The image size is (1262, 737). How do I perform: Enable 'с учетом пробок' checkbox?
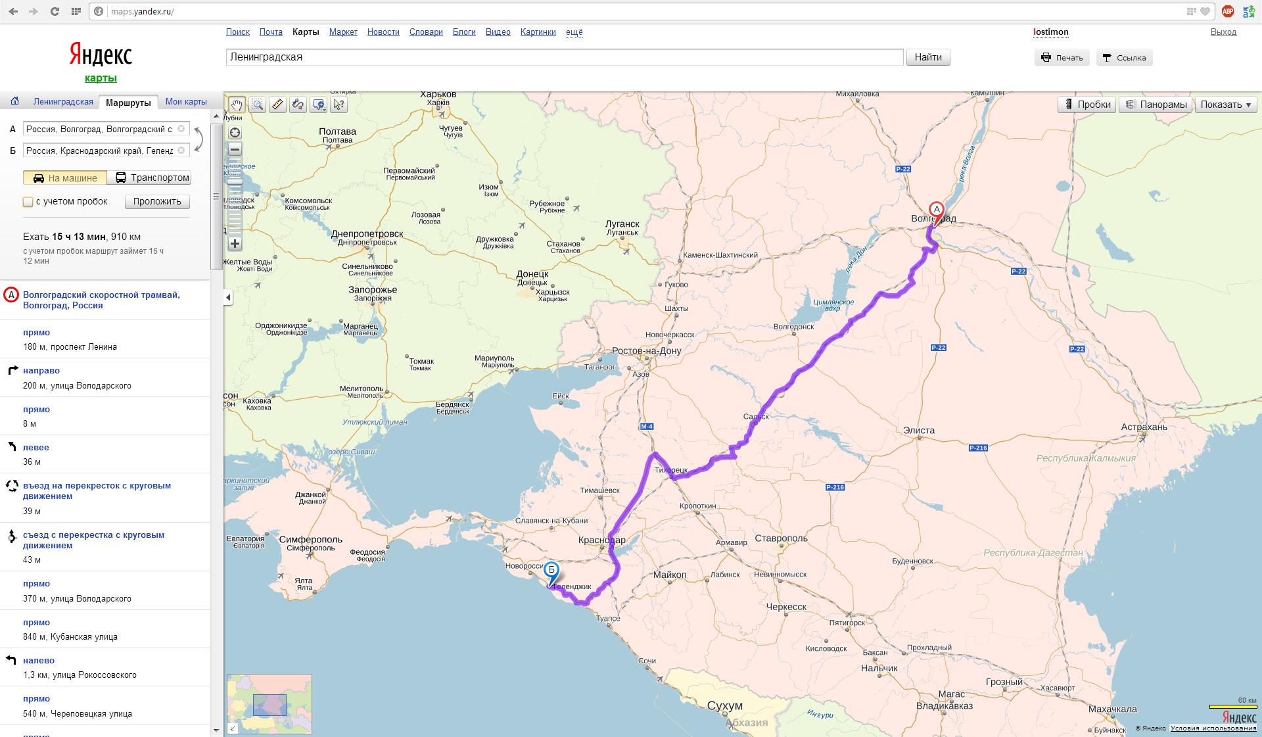click(28, 202)
